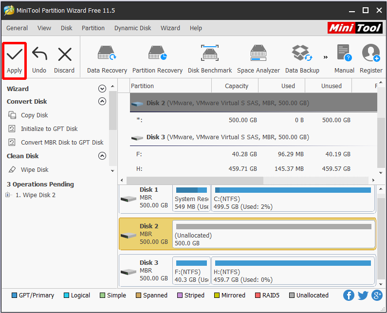Apply the pending operations
This screenshot has width=387, height=313.
click(14, 60)
